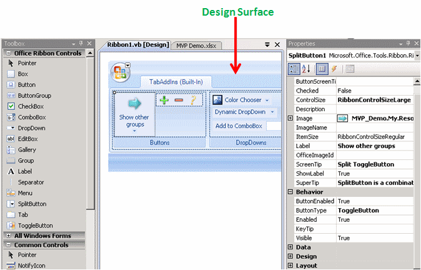Screen dimensions: 421x270
Task: Collapse the Behavior category
Action: 290,192
